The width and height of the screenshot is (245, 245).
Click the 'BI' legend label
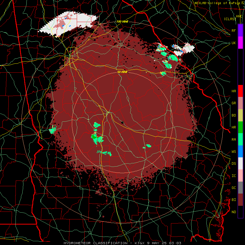(x=234, y=200)
